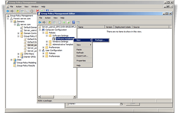Click the Back arrow in the Editor toolbar
This screenshot has width=179, height=113.
pos(40,22)
